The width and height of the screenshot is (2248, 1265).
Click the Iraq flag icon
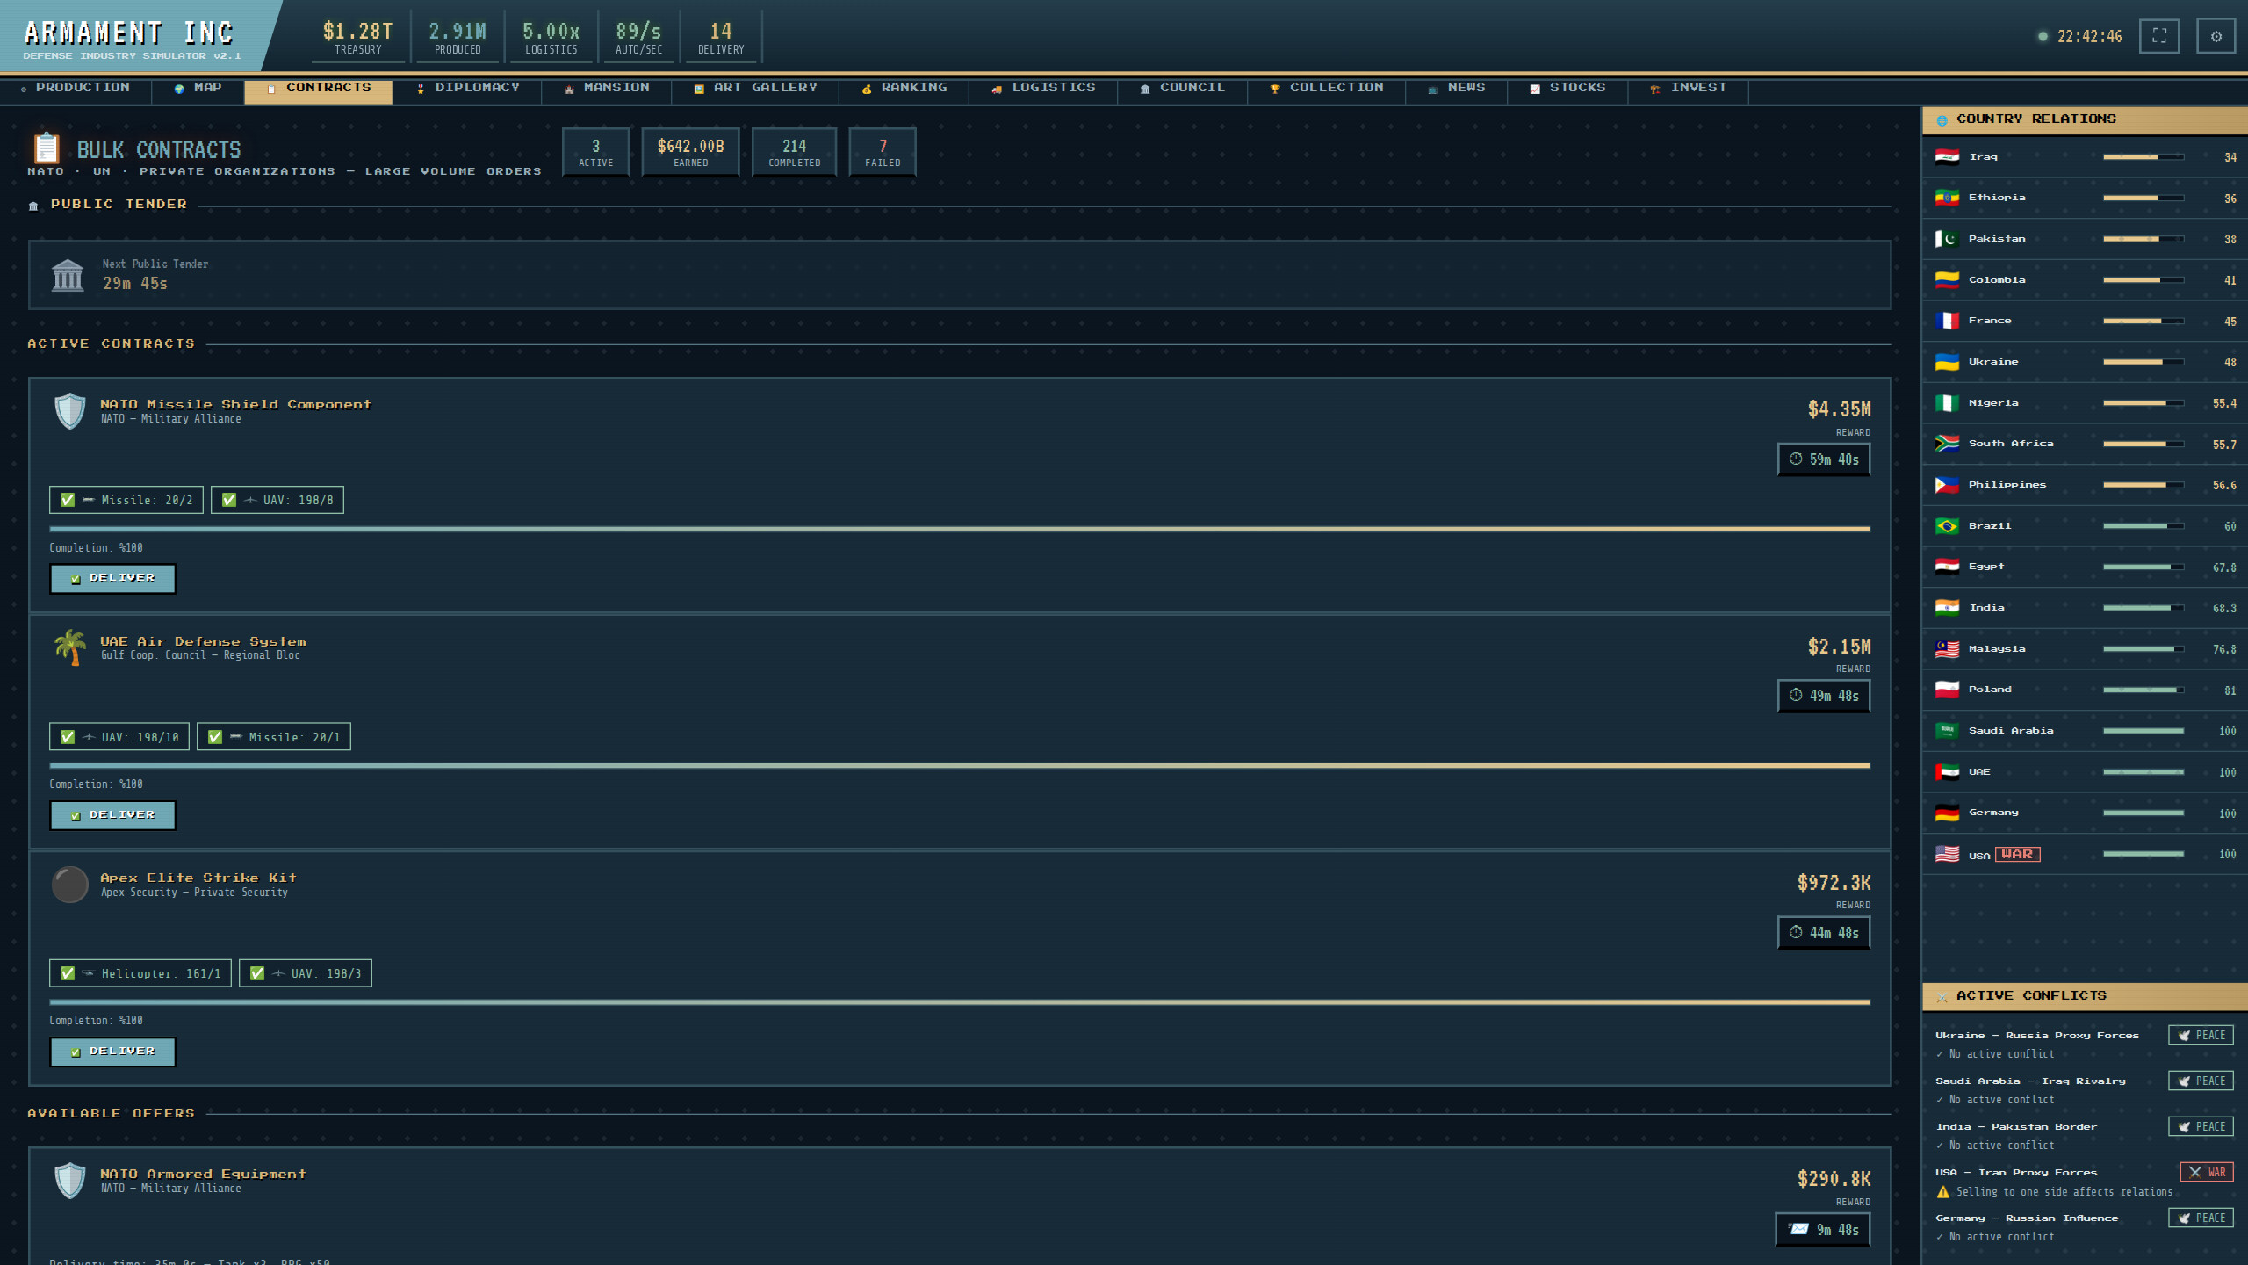pos(1947,157)
